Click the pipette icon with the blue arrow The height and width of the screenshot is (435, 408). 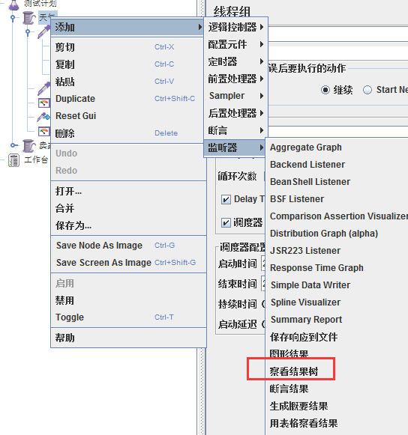point(44,117)
